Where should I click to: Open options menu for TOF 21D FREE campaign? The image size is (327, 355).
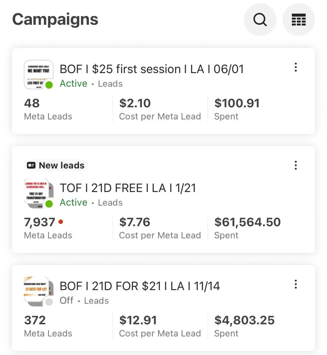tap(296, 165)
